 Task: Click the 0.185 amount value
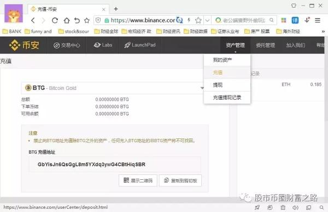(x=316, y=84)
